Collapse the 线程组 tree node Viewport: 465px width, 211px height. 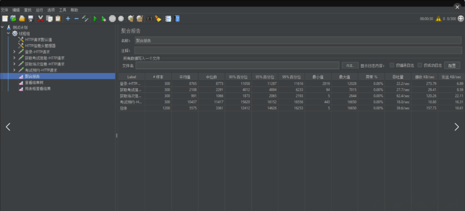click(x=8, y=34)
